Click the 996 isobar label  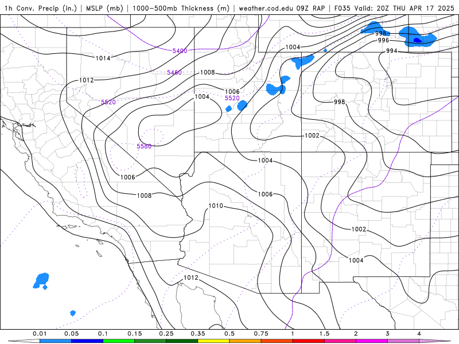383,40
